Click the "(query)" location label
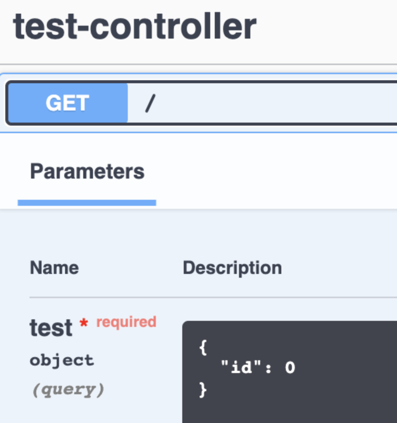 pos(67,389)
